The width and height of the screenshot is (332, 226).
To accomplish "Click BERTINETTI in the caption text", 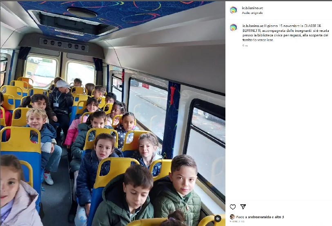I will [251, 31].
